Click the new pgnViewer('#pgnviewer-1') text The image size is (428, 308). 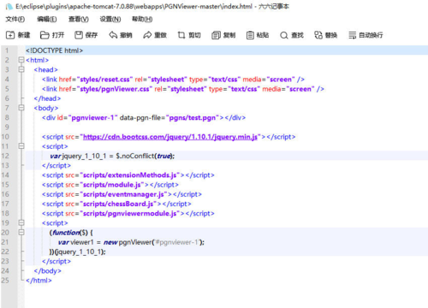point(154,242)
